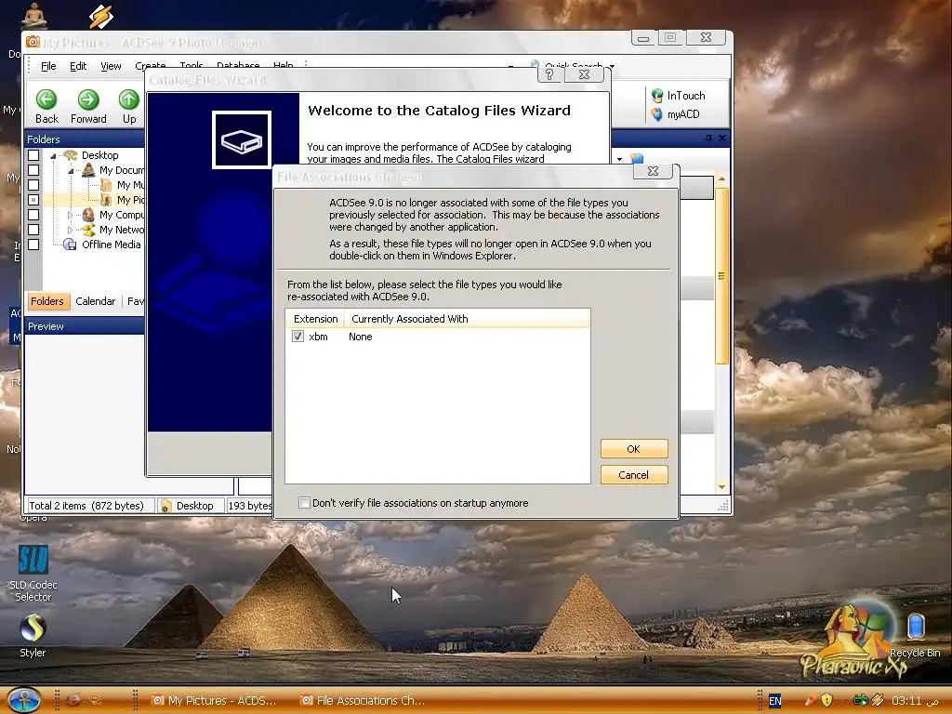This screenshot has height=714, width=952.
Task: Switch to File Associations taskbar button
Action: coord(364,700)
